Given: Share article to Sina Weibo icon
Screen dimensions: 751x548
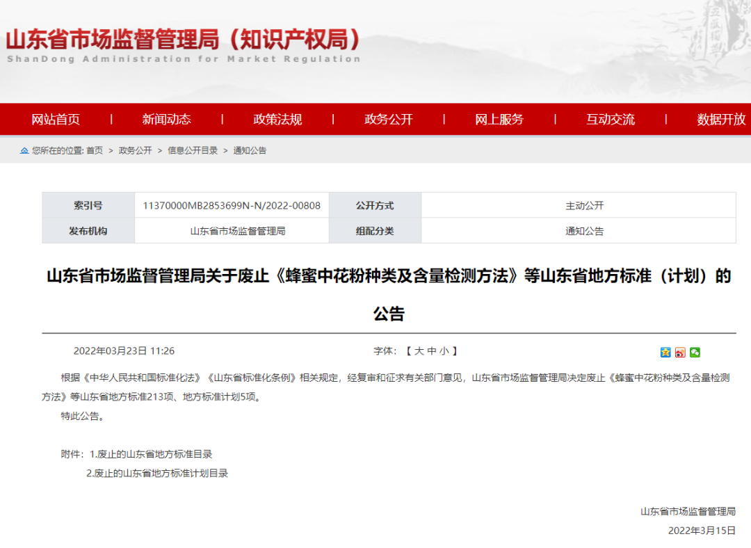Looking at the screenshot, I should pos(680,352).
